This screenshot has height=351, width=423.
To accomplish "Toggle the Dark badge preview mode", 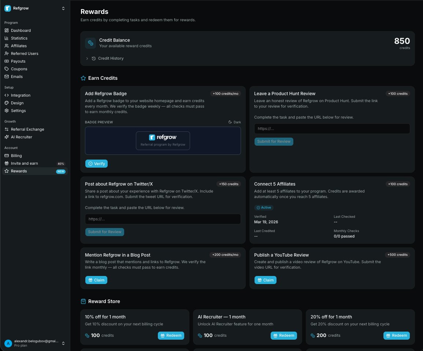I will 234,122.
